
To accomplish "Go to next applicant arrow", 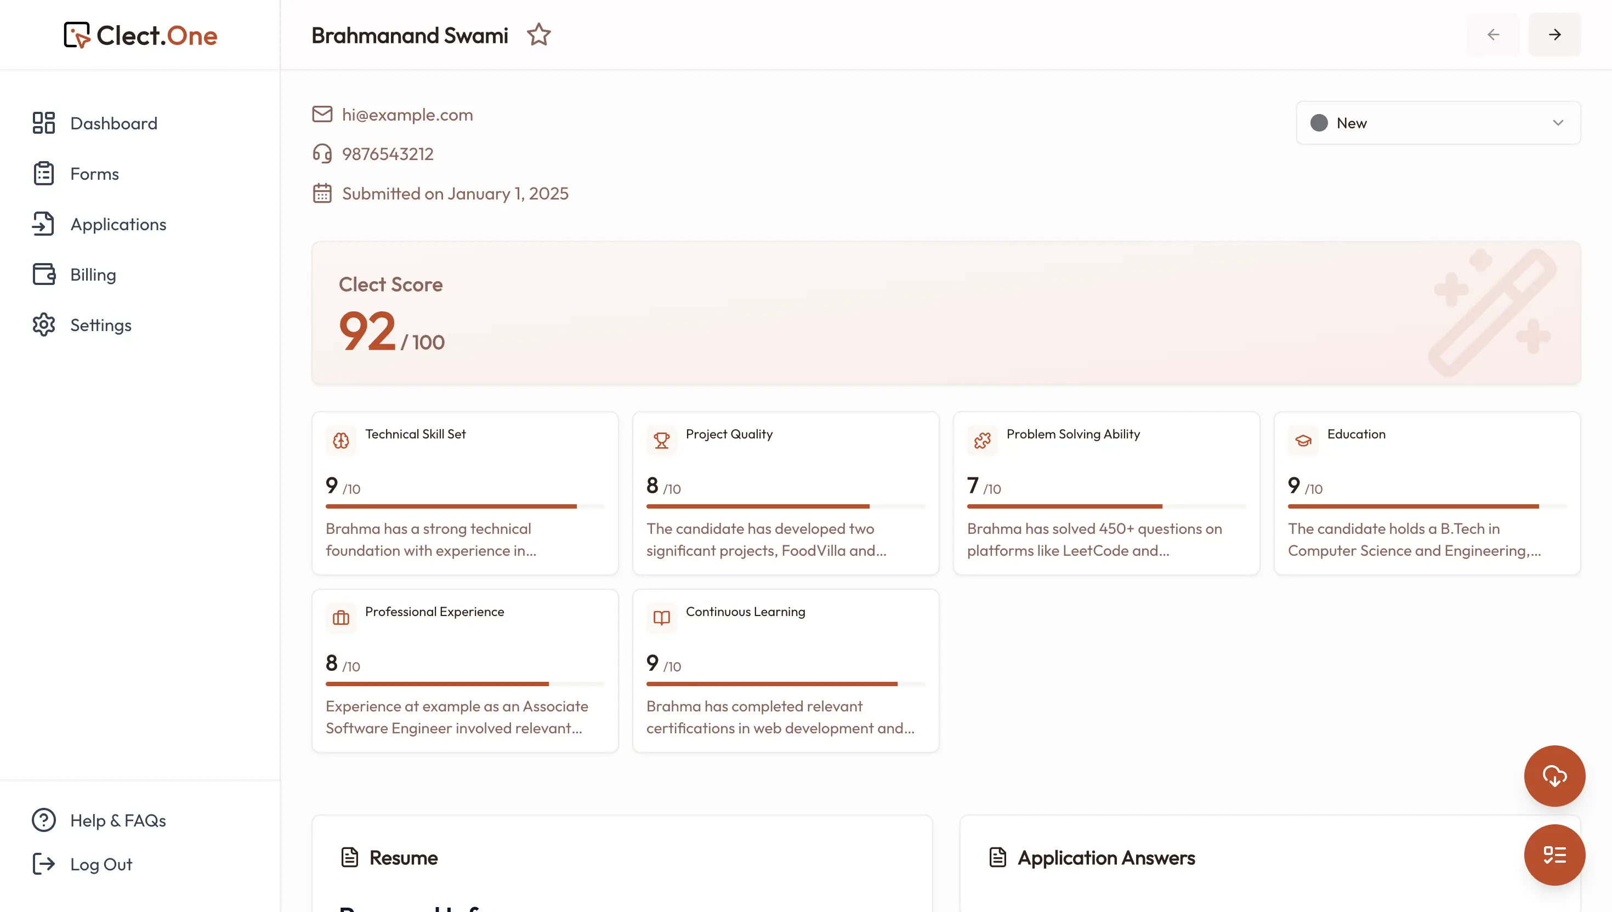I will click(x=1554, y=35).
